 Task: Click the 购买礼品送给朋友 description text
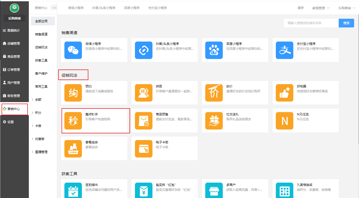pyautogui.click(x=239, y=119)
